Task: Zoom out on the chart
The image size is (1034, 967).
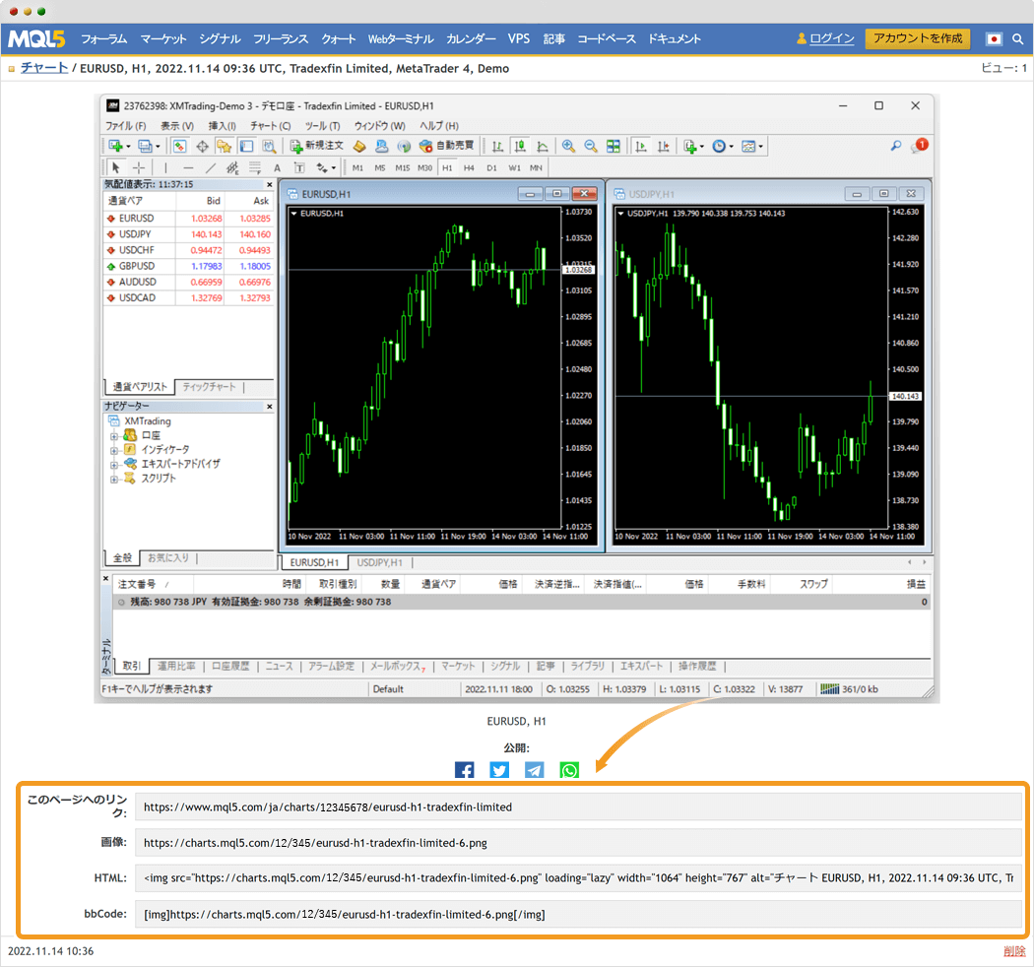Action: click(591, 146)
